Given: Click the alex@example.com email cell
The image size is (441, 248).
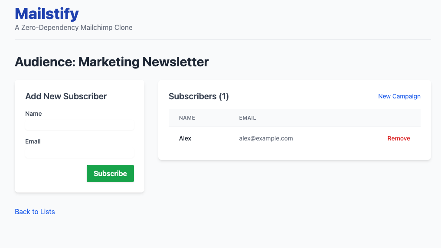Looking at the screenshot, I should (x=266, y=139).
